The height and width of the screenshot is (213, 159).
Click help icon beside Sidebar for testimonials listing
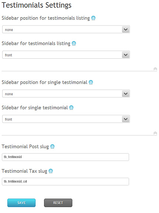(x=74, y=44)
